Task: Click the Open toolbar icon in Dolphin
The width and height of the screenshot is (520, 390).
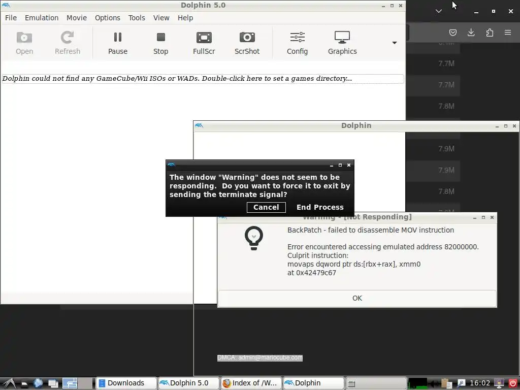Action: click(24, 43)
